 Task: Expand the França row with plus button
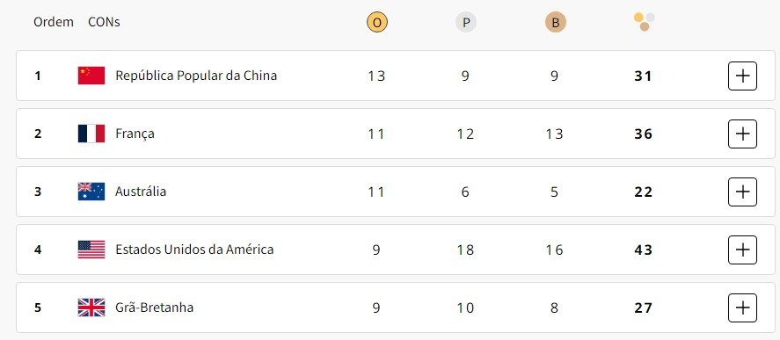(742, 134)
